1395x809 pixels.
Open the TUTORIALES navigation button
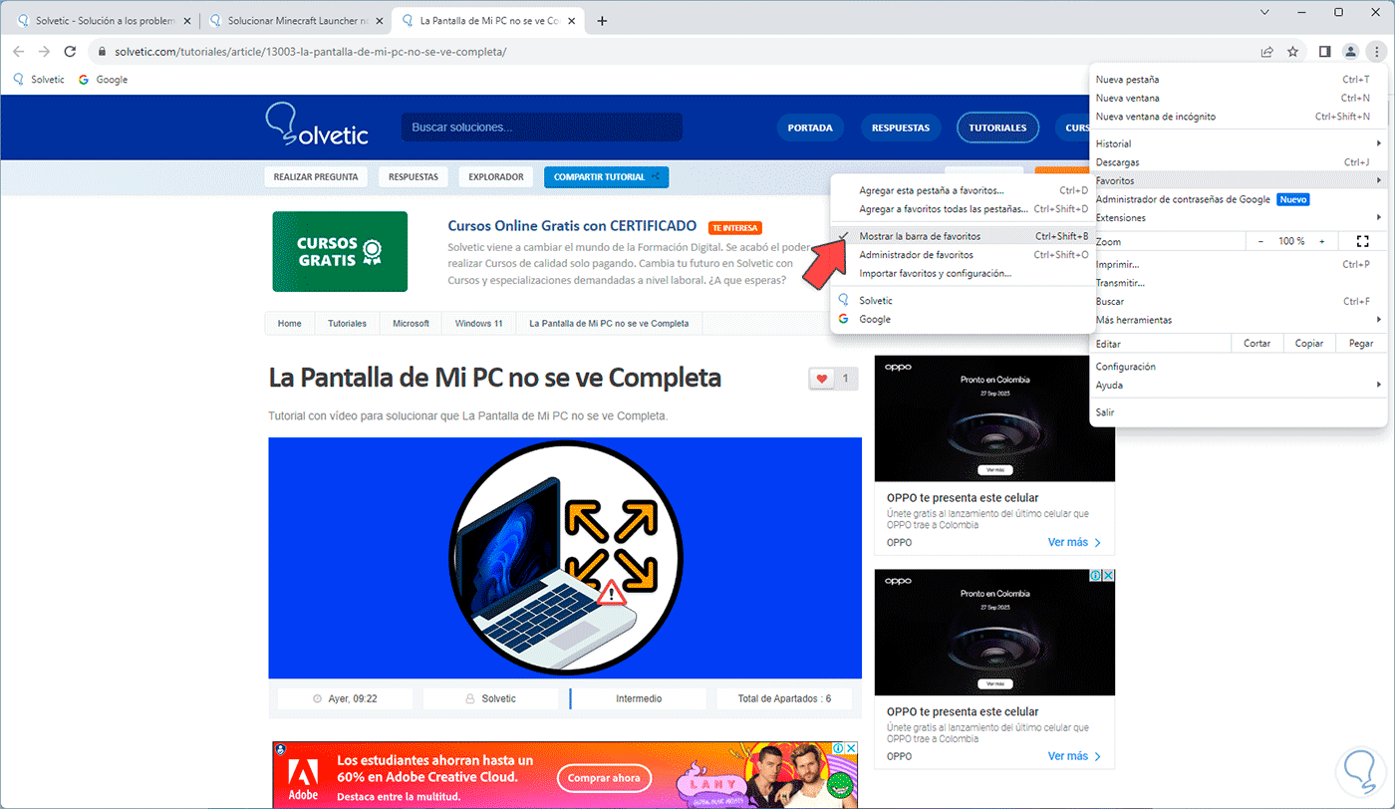[x=997, y=128]
